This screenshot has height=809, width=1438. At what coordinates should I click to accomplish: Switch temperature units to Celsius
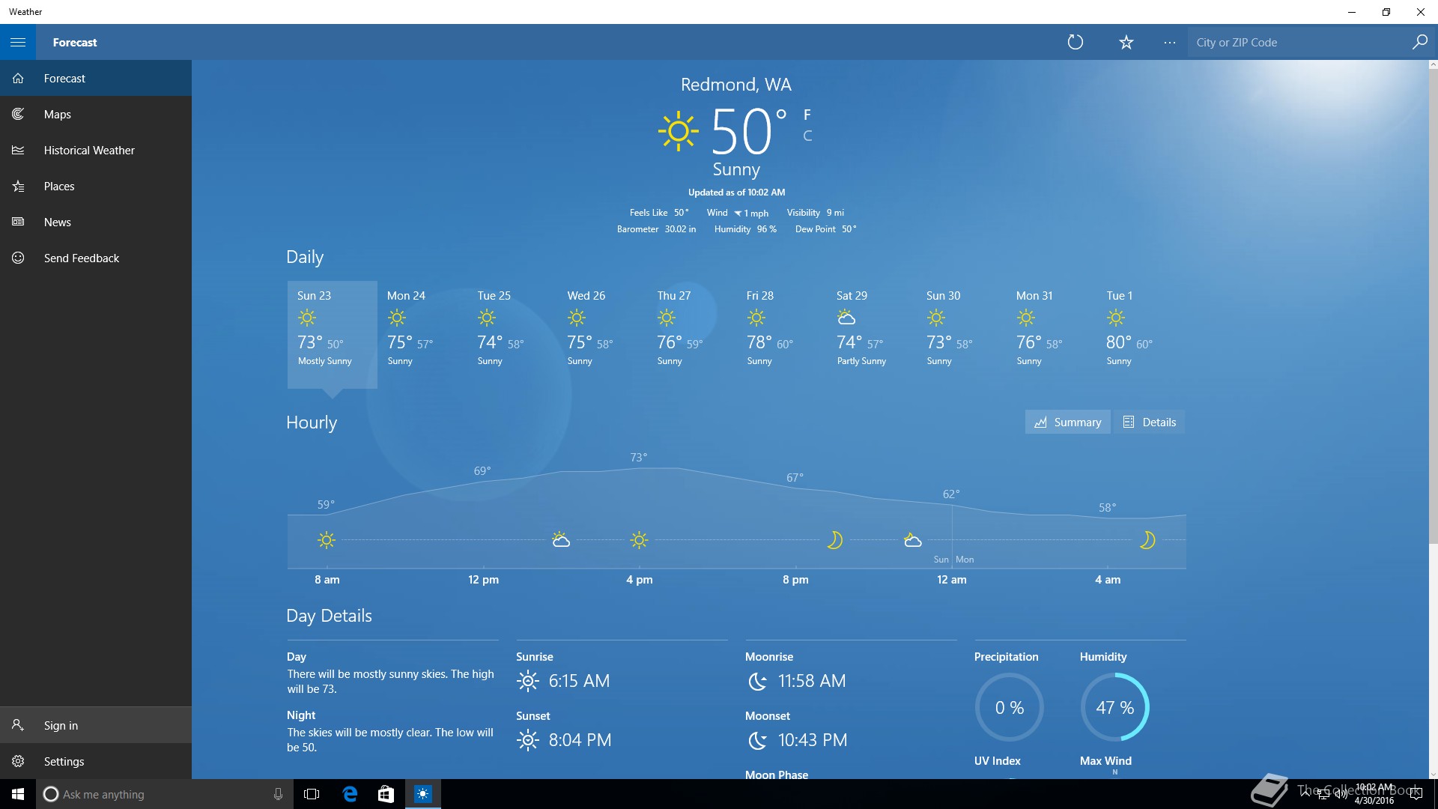point(807,136)
